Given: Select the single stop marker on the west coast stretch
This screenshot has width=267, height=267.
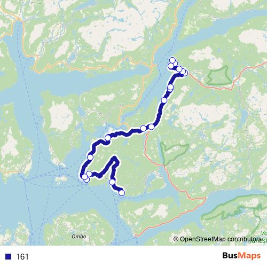Looking at the screenshot, I should (90, 158).
